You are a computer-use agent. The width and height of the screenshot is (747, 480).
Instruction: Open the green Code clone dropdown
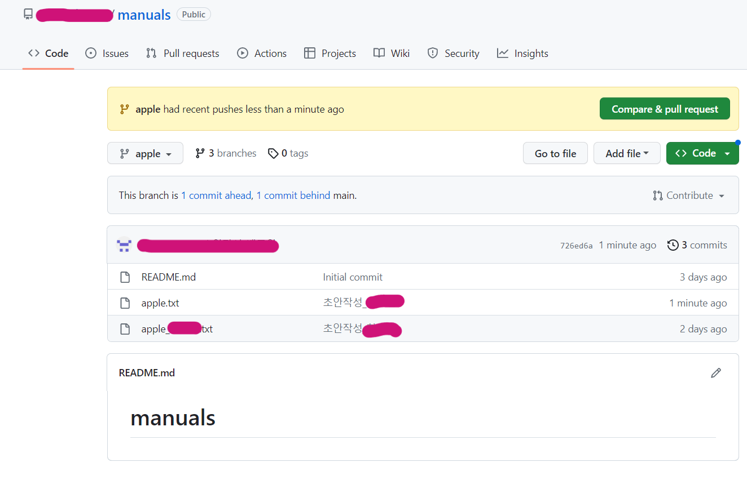[x=702, y=153]
